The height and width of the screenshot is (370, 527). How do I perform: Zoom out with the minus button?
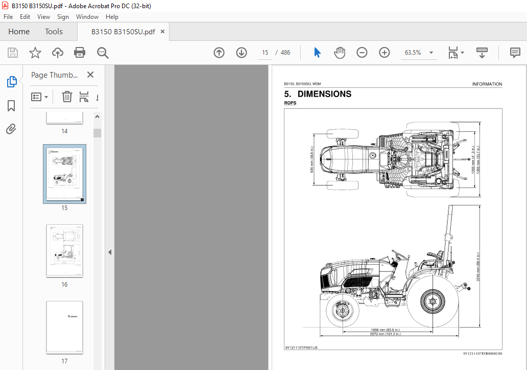pyautogui.click(x=362, y=53)
